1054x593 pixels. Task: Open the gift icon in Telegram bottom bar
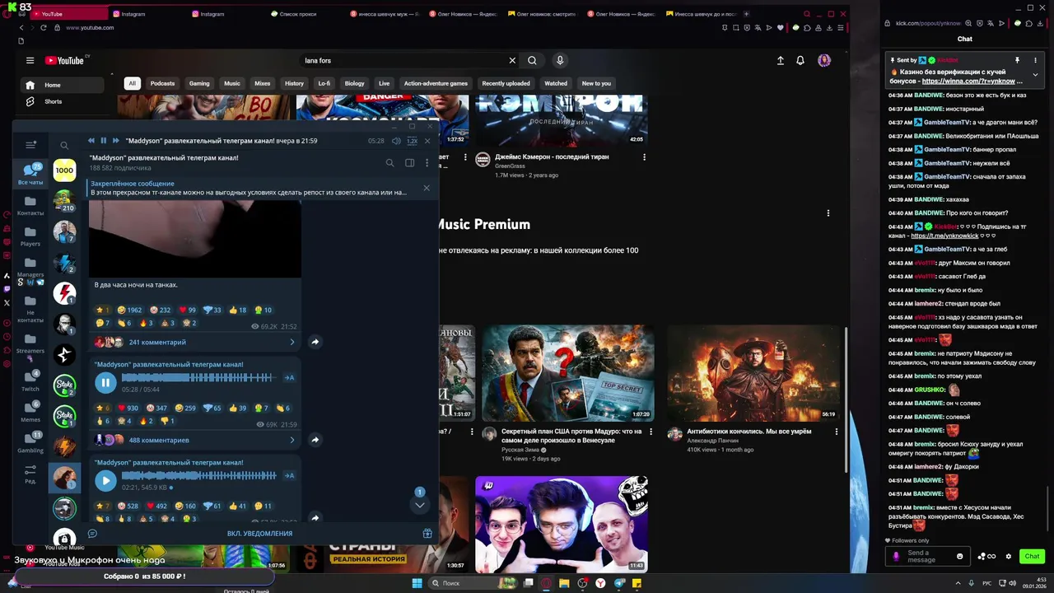tap(427, 533)
